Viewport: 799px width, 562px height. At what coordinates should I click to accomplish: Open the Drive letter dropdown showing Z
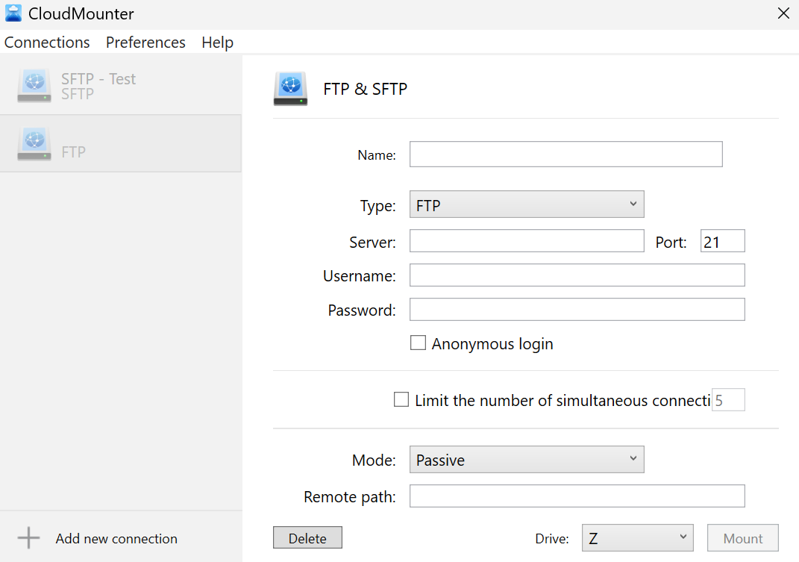click(x=637, y=538)
